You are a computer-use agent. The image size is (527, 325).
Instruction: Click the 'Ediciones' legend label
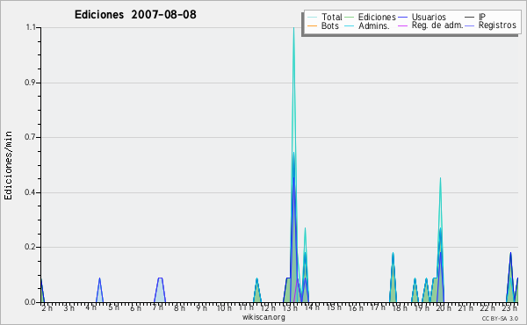pyautogui.click(x=377, y=17)
